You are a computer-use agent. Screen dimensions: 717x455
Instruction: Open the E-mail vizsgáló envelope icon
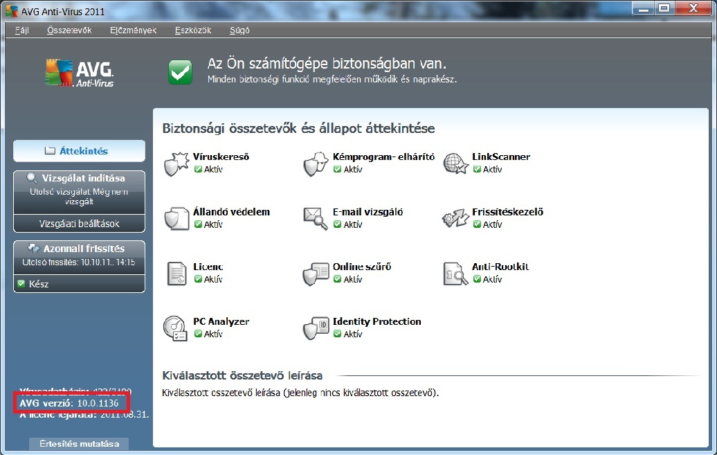pyautogui.click(x=316, y=219)
